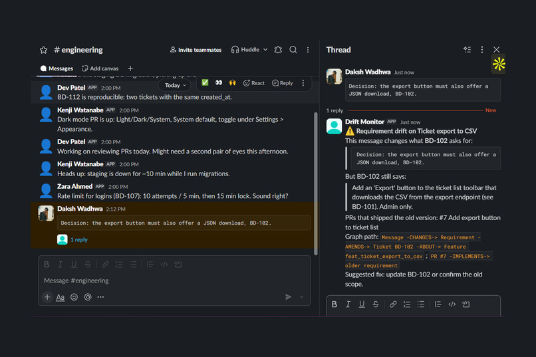The image size is (536, 357).
Task: Mention someone with the @ button
Action: tap(88, 297)
